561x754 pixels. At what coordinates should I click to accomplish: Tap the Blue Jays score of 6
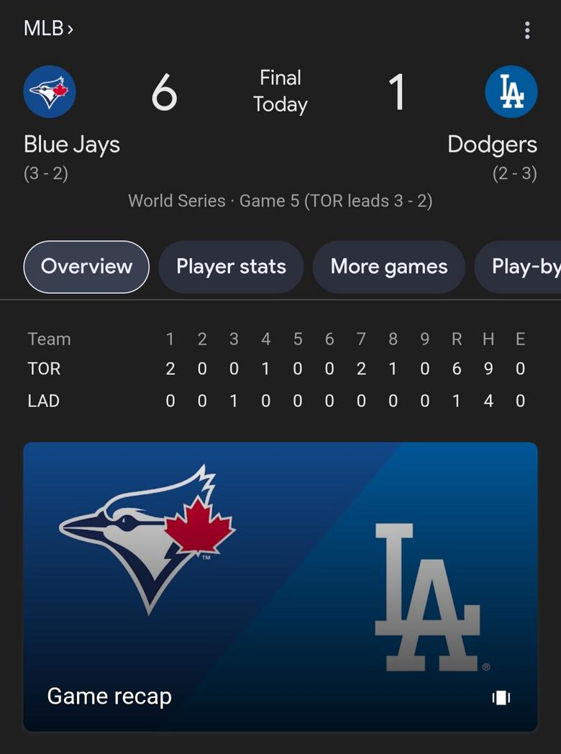click(x=164, y=94)
